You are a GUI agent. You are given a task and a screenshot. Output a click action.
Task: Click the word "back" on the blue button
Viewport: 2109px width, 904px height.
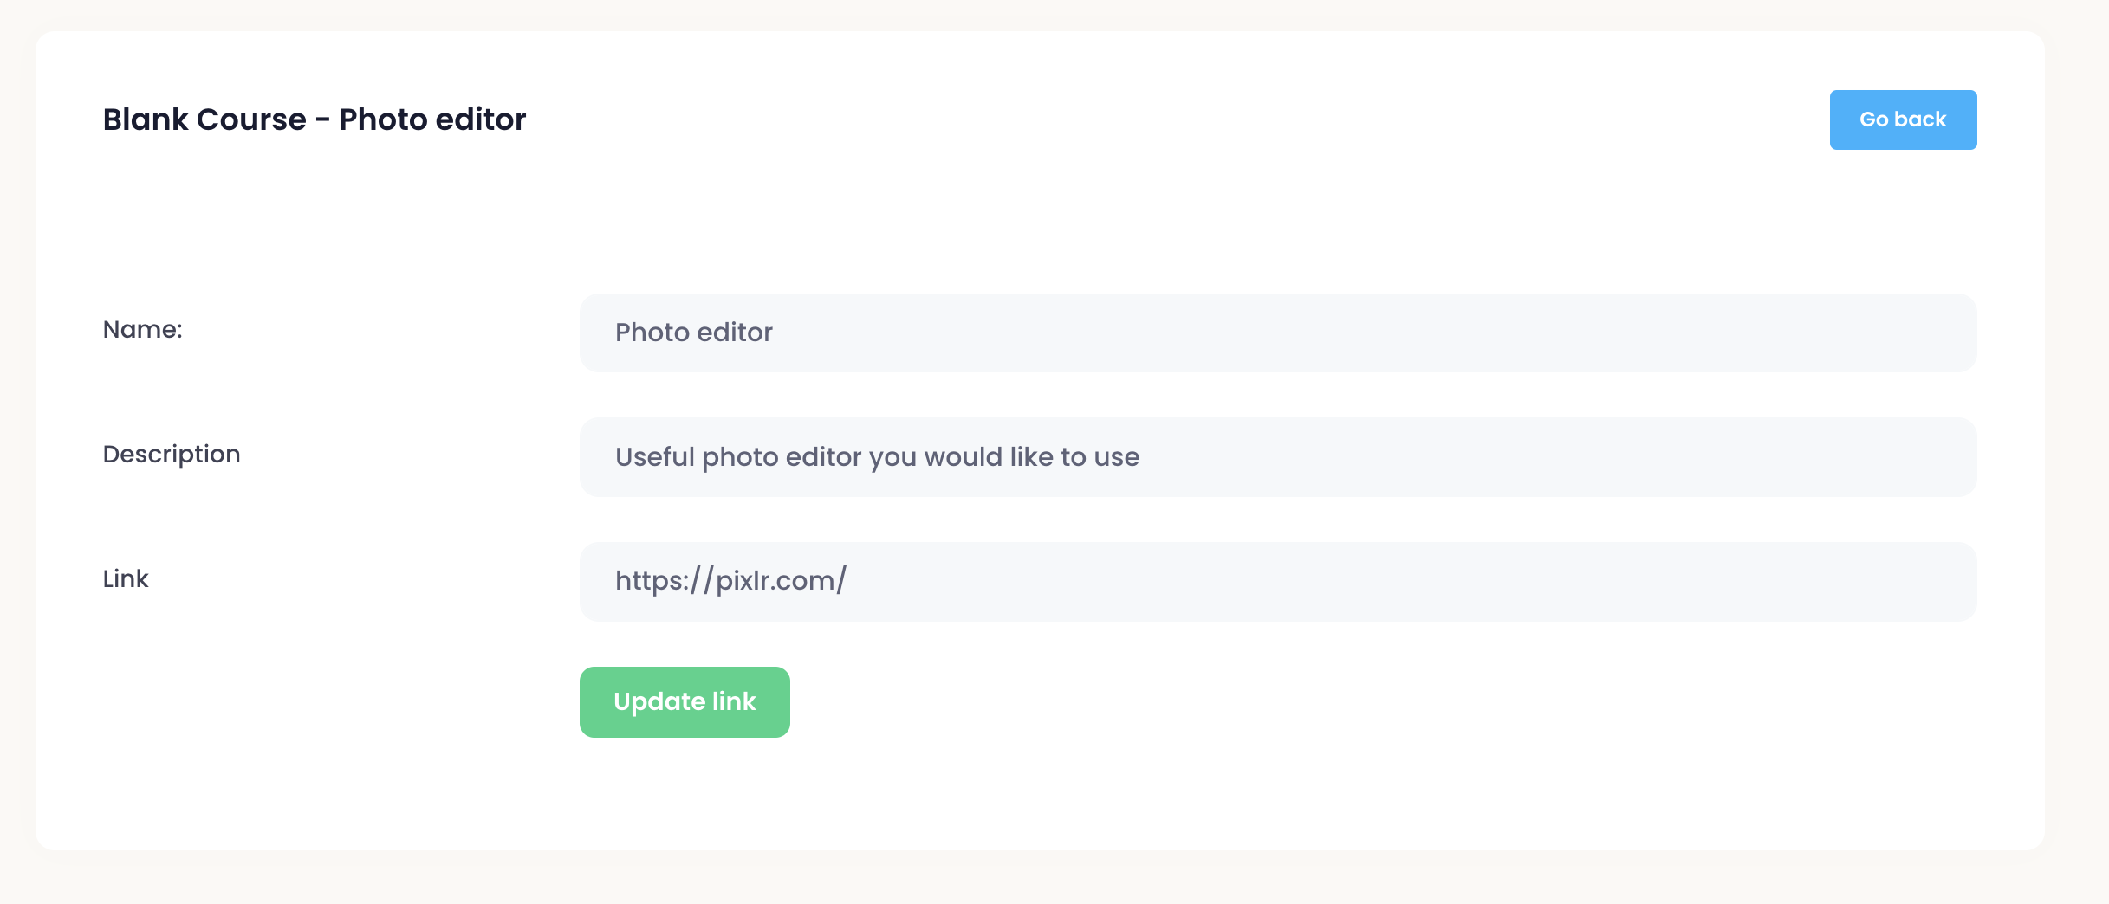click(1920, 119)
